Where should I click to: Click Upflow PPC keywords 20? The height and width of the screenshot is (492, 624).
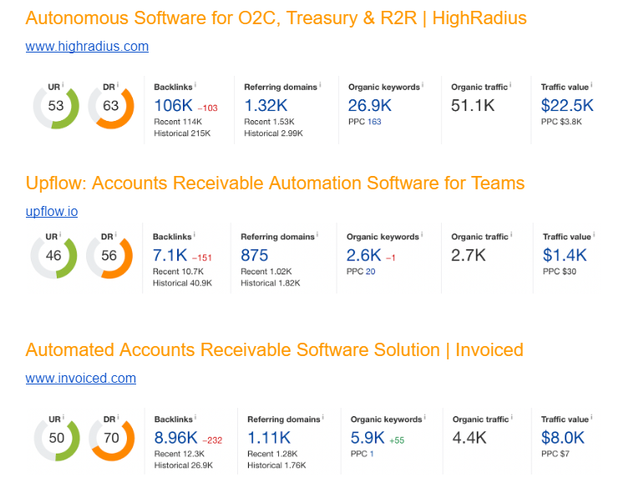tap(371, 272)
